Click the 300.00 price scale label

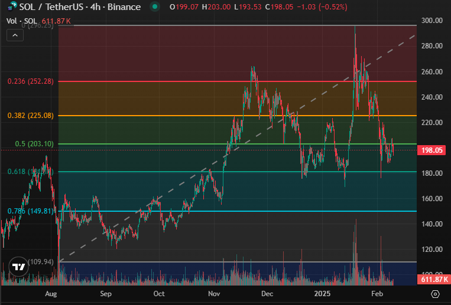431,21
